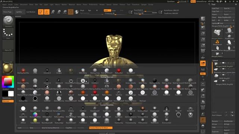Open the Zplugin menu
Screen dimensions: 239x134
(143, 4)
